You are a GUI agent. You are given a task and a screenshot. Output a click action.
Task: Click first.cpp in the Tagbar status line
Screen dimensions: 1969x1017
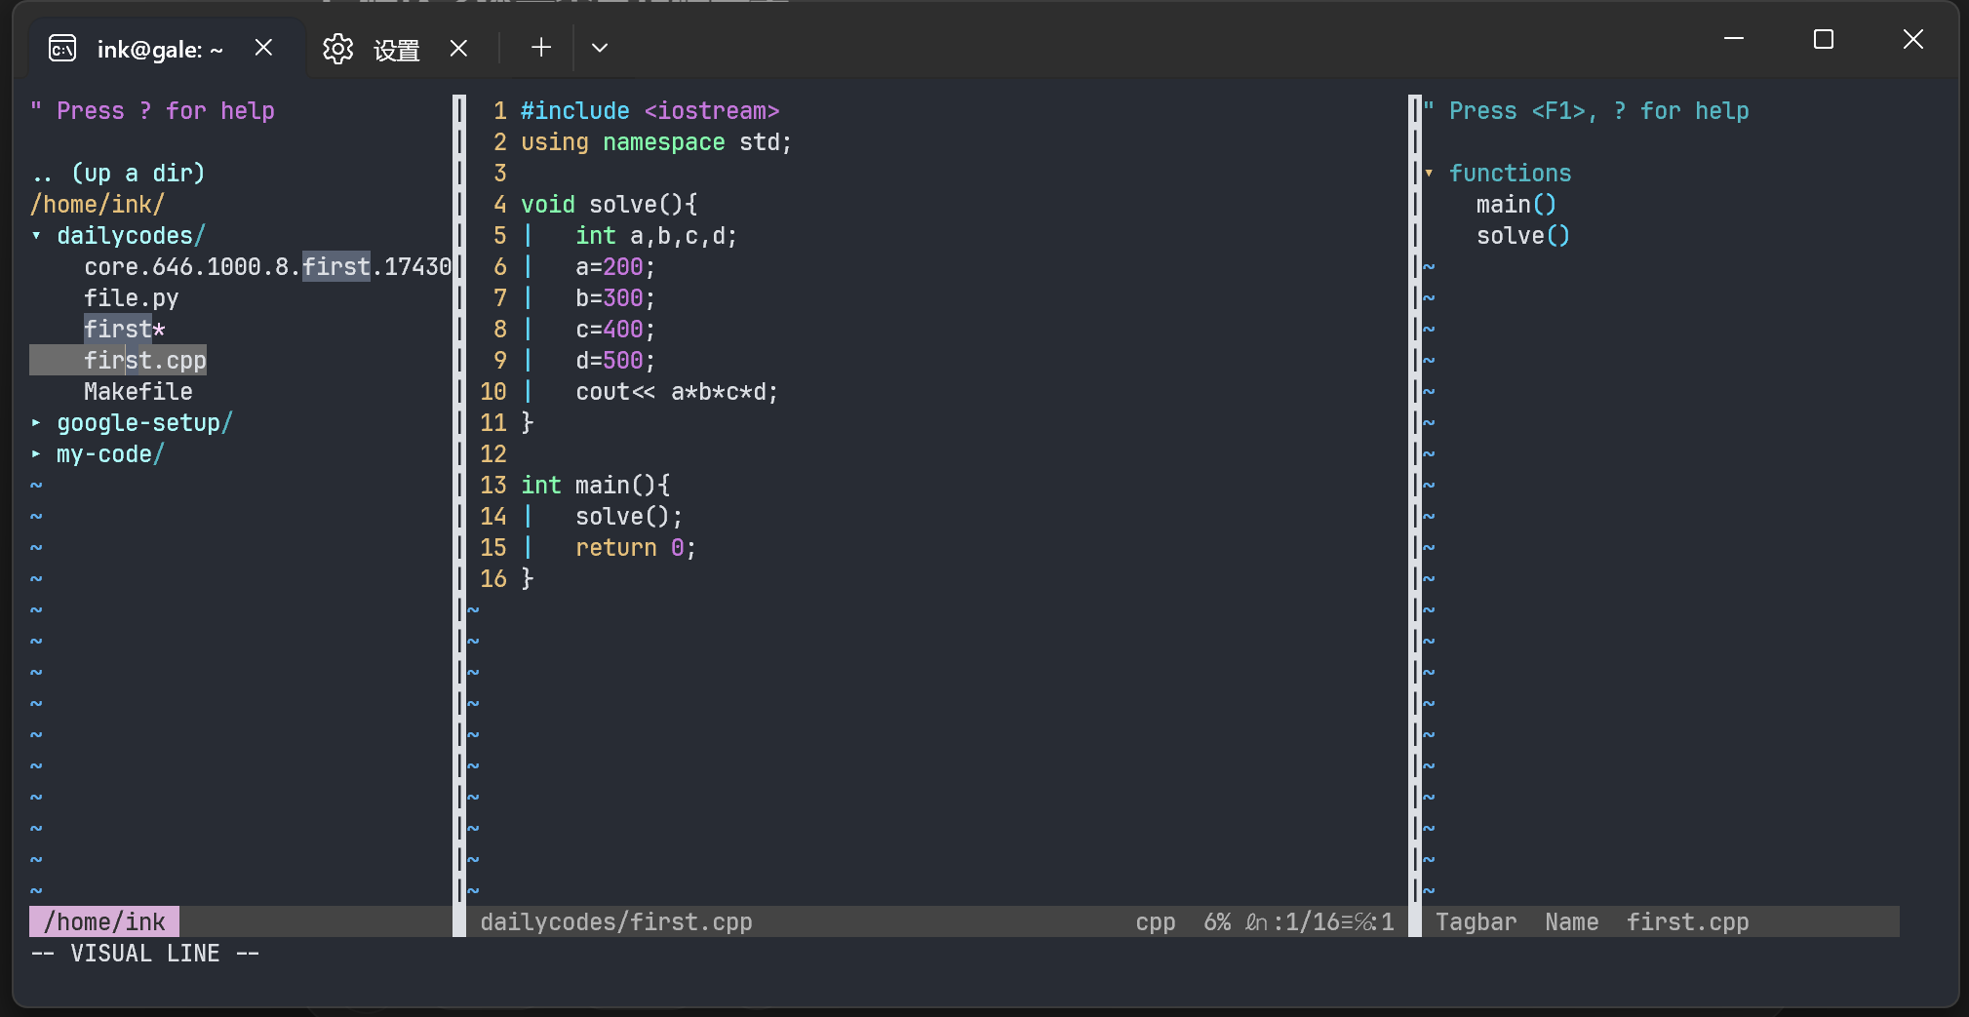1687,922
